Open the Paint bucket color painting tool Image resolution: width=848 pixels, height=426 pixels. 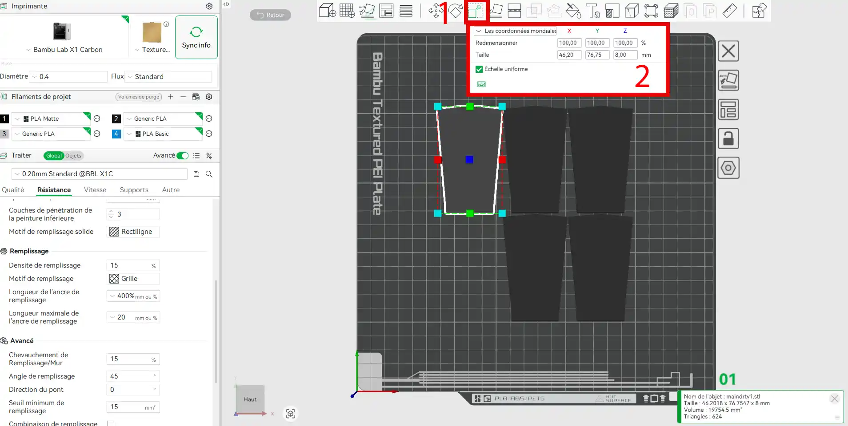(573, 11)
